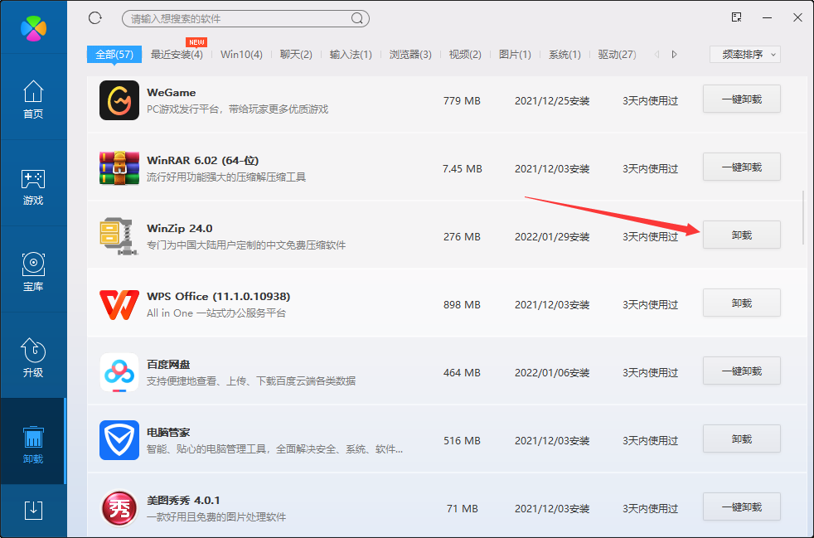
Task: Switch to 最近安装(4) tab
Action: point(177,55)
